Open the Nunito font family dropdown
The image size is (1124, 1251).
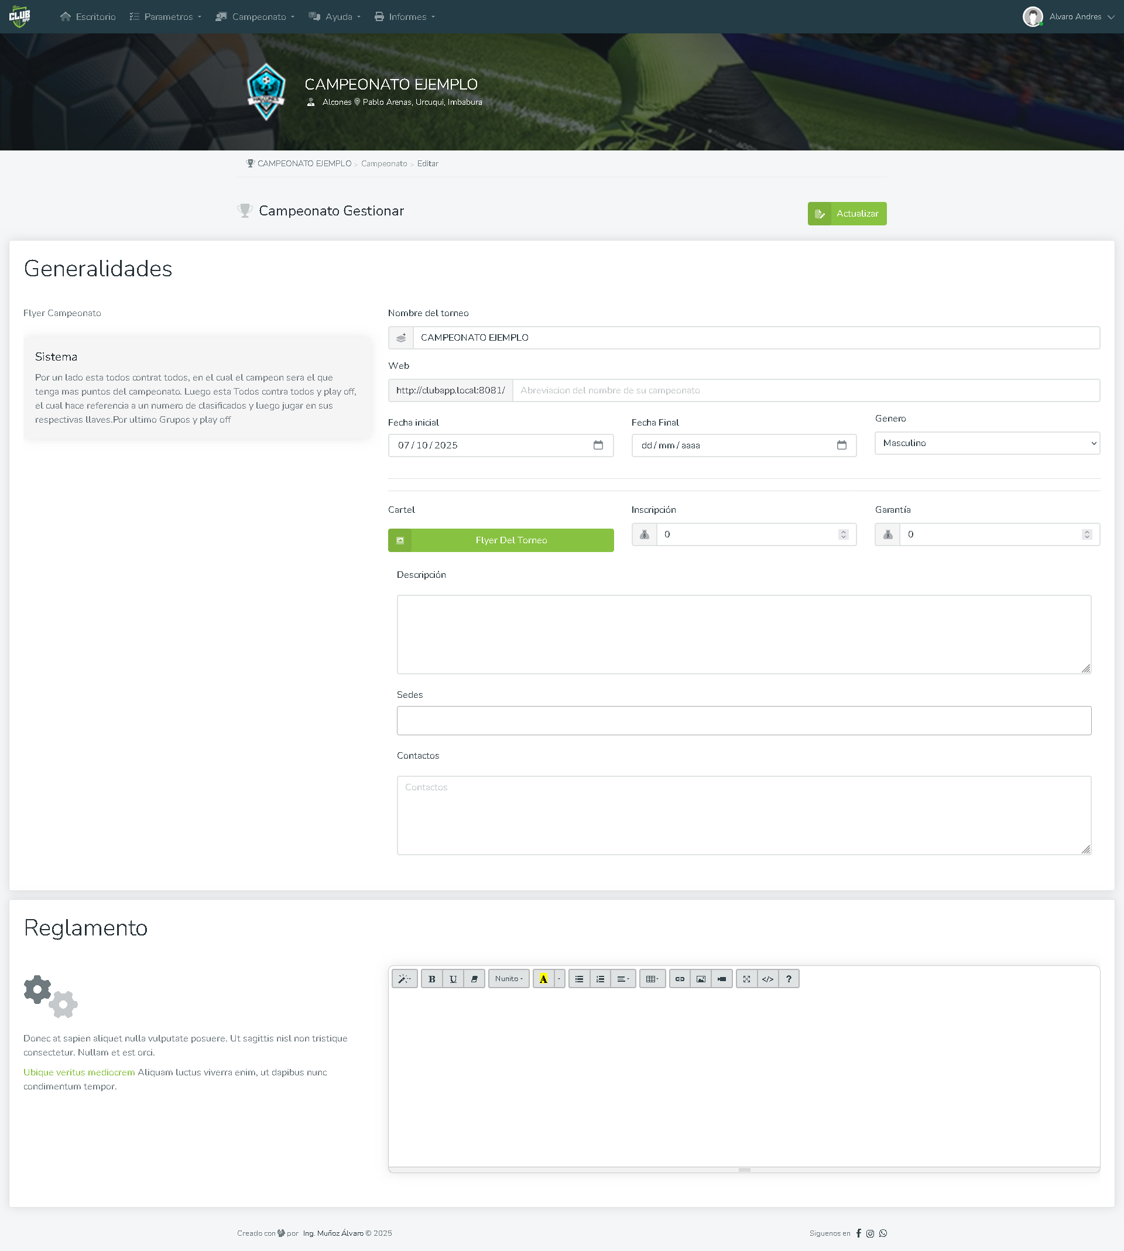[x=509, y=979]
